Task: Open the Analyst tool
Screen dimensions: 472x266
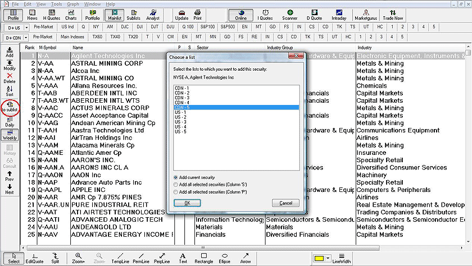Action: pos(153,15)
